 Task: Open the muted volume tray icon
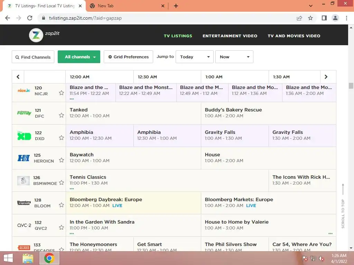click(x=321, y=258)
